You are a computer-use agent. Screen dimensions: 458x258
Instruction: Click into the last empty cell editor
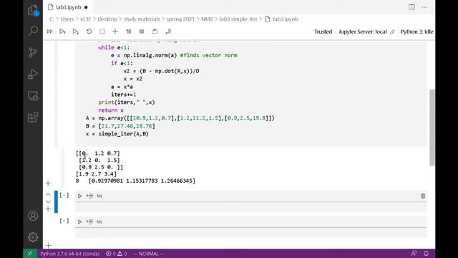[250, 232]
